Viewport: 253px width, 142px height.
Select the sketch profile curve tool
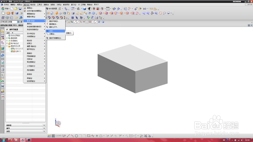click(x=64, y=136)
